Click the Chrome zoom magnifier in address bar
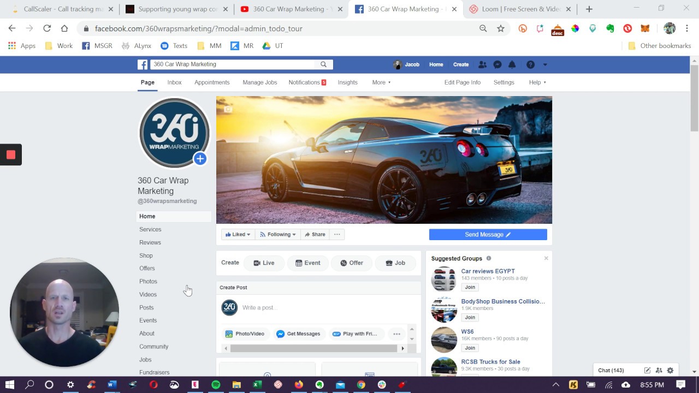Viewport: 699px width, 393px height. click(x=483, y=28)
